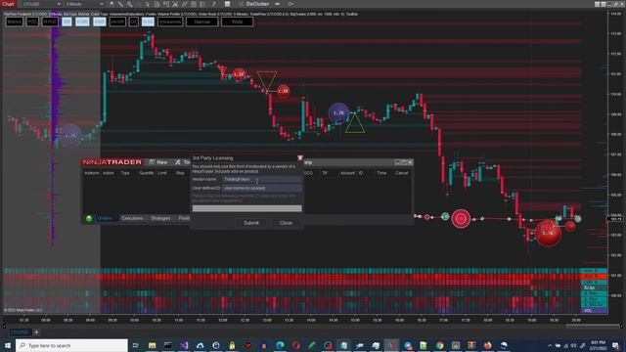Viewport: 626px width, 352px height.
Task: Open File Explorer from taskbar
Action: 153,345
